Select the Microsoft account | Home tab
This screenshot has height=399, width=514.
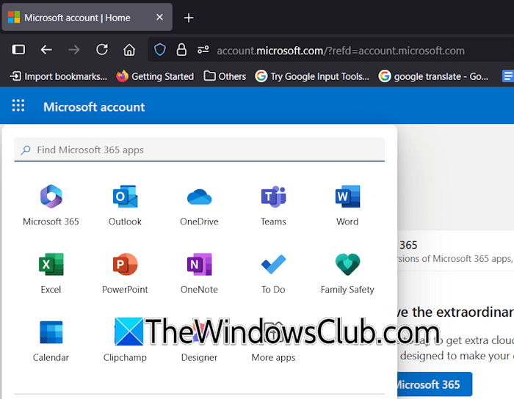[x=87, y=18]
